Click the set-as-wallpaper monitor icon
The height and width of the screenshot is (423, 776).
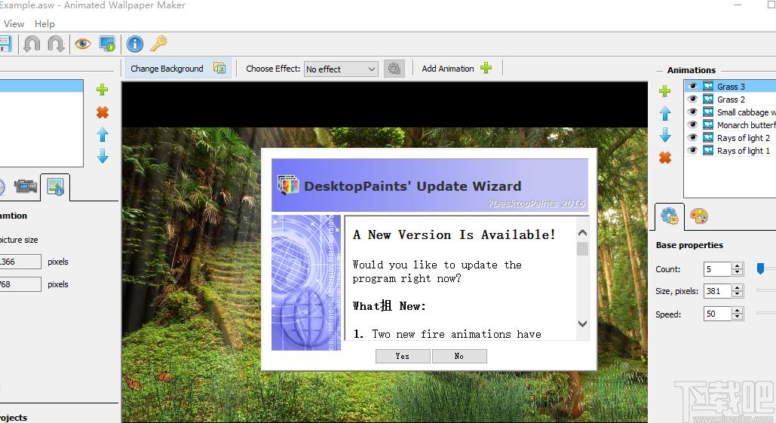107,44
